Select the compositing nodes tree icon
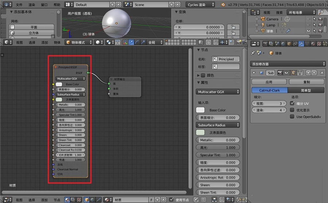This screenshot has height=203, width=328. point(73,200)
